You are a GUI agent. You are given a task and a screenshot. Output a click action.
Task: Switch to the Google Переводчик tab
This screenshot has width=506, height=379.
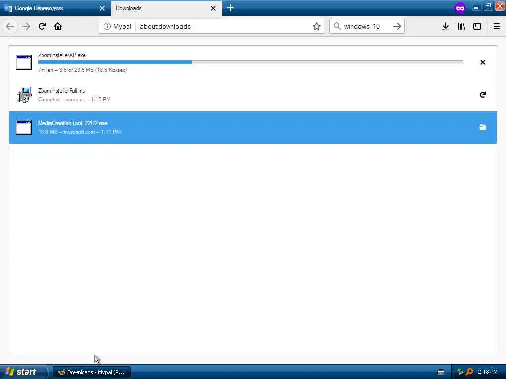point(55,8)
